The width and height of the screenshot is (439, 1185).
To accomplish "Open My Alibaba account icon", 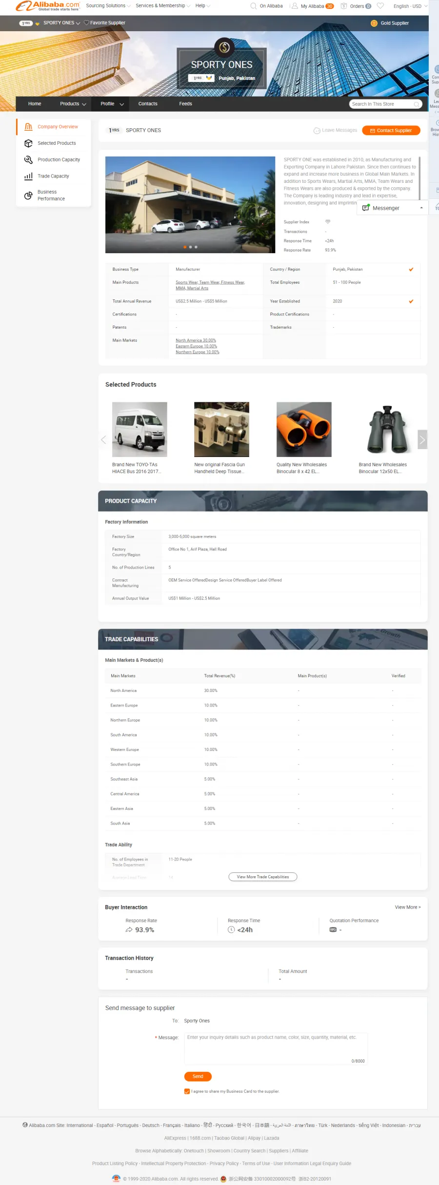I will (295, 6).
